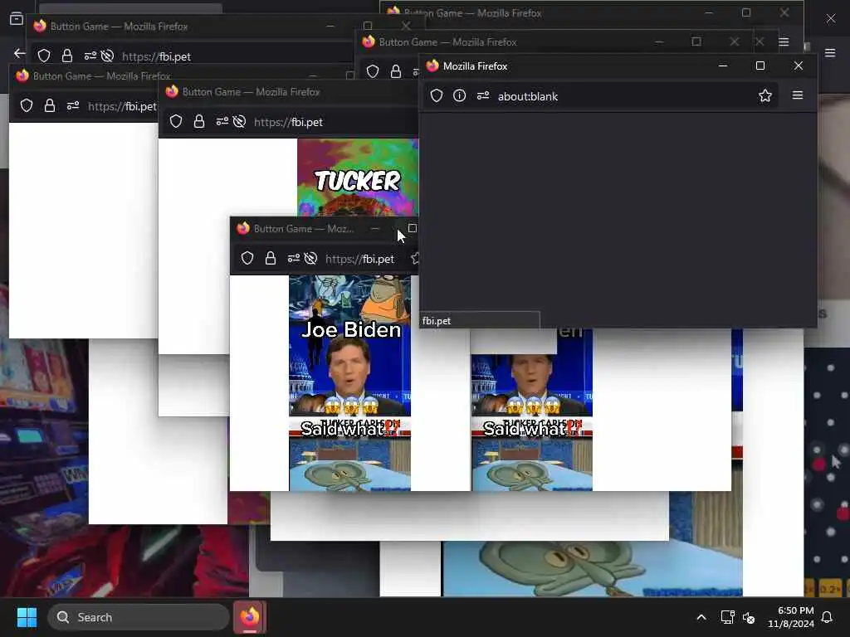Click the autoplay-blocked icon in the TUCKER image window

239,121
